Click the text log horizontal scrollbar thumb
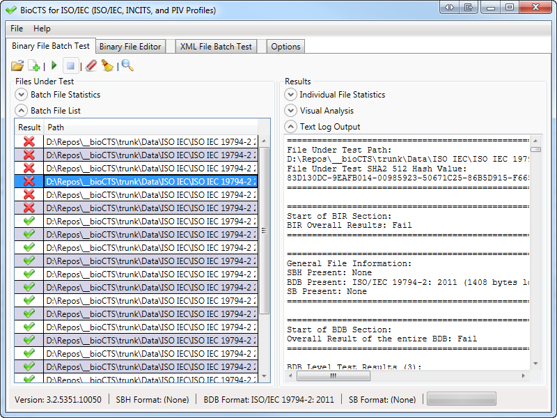The height and width of the screenshot is (418, 557). tap(333, 376)
